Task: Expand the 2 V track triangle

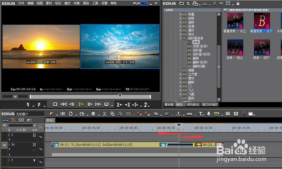Action: (10, 139)
